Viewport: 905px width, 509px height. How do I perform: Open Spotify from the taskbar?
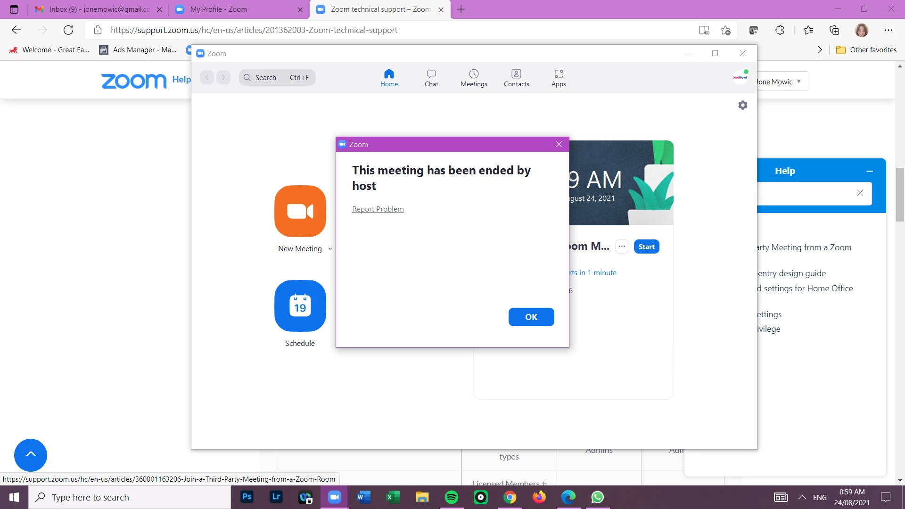451,497
